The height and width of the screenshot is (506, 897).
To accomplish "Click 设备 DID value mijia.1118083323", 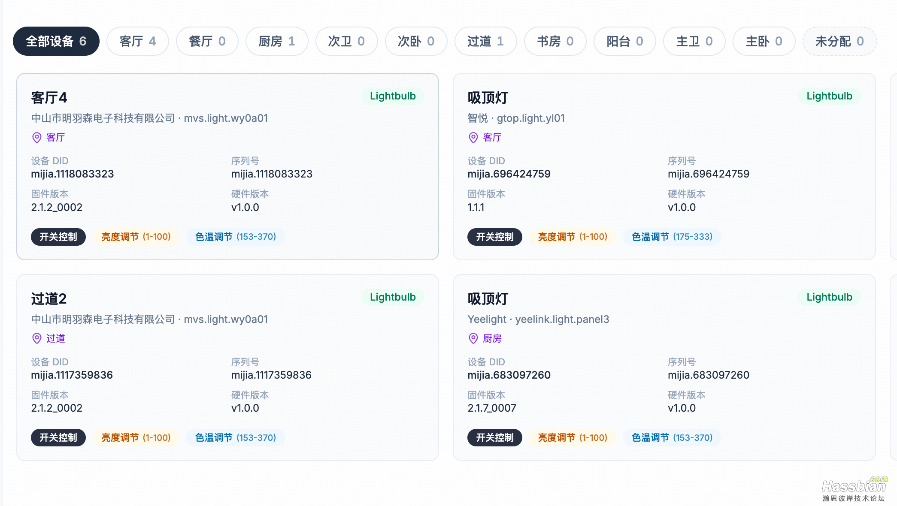I will click(x=73, y=174).
